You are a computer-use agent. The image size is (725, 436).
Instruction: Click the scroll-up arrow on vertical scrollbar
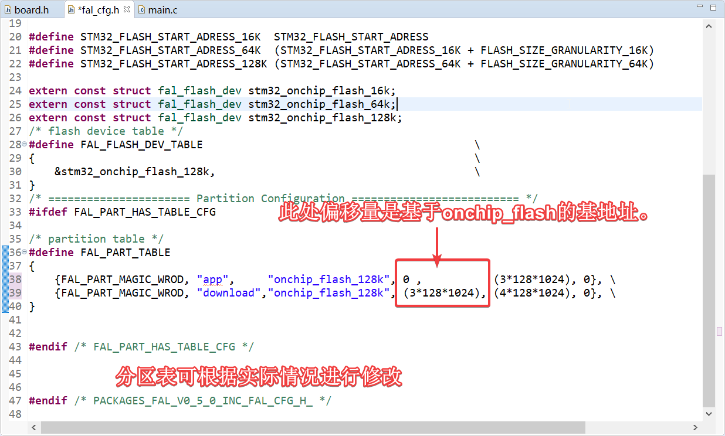pyautogui.click(x=709, y=26)
